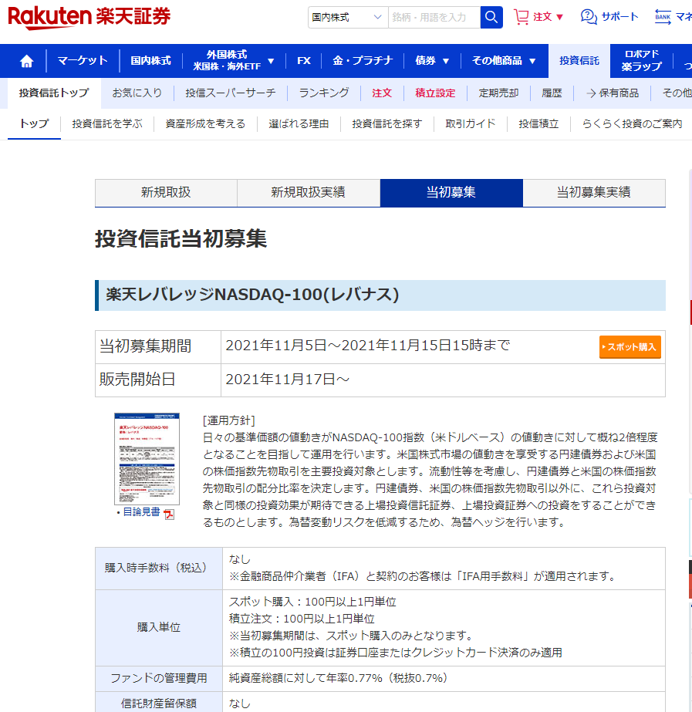
Task: Open 取引ガイド tab
Action: (x=471, y=124)
